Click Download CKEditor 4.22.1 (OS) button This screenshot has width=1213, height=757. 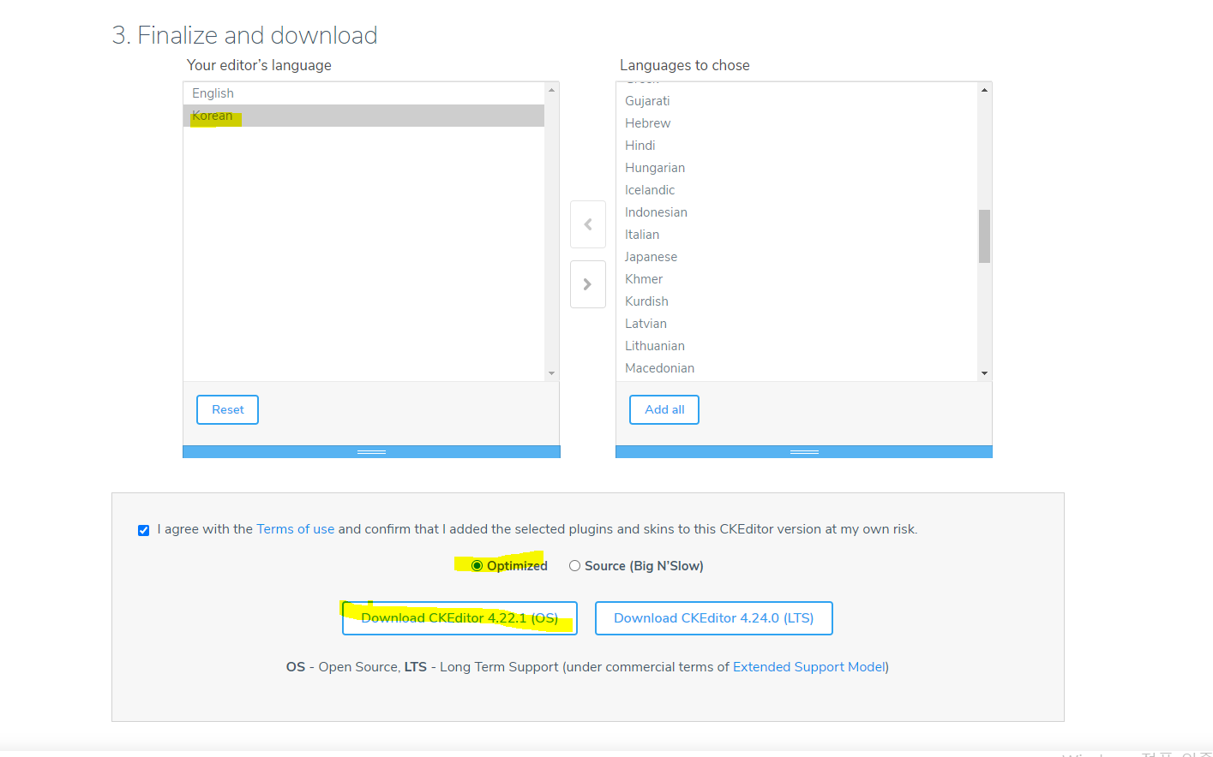tap(459, 618)
